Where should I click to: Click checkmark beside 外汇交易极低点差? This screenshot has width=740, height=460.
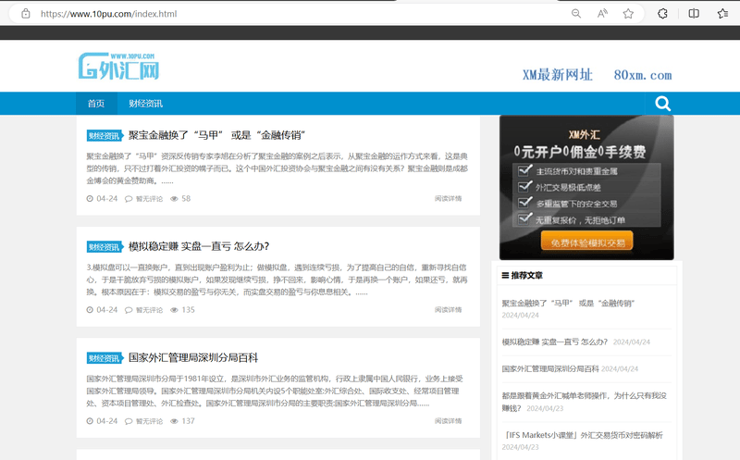click(x=524, y=187)
